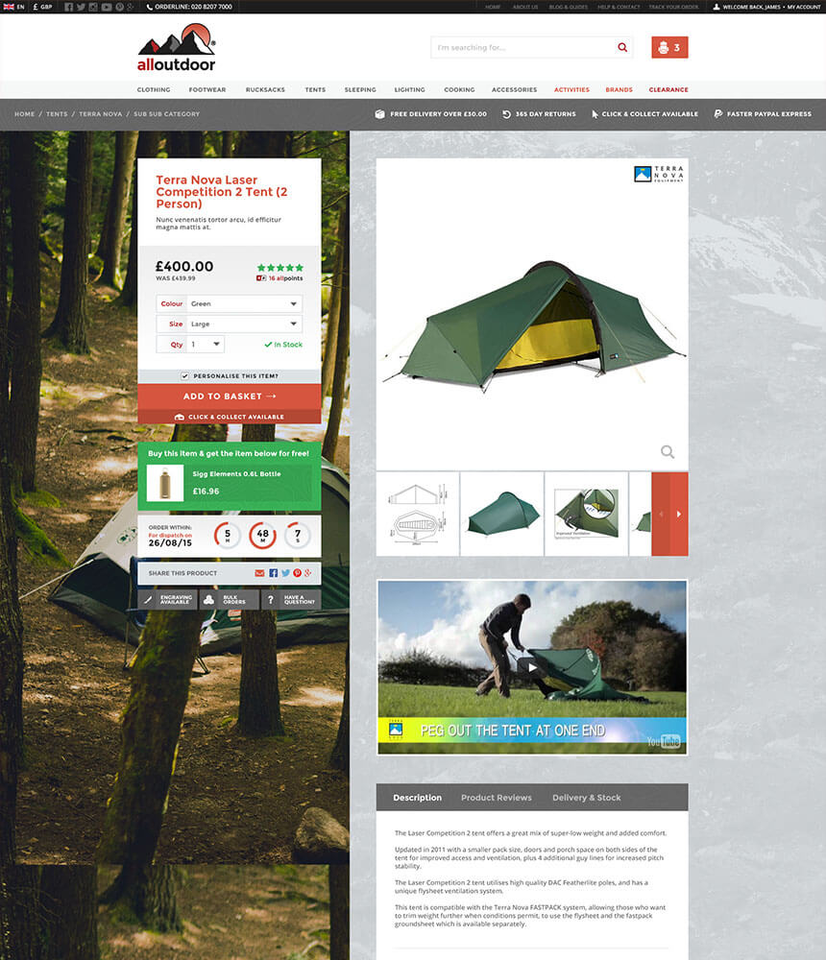Play the tent pitching video

click(532, 667)
